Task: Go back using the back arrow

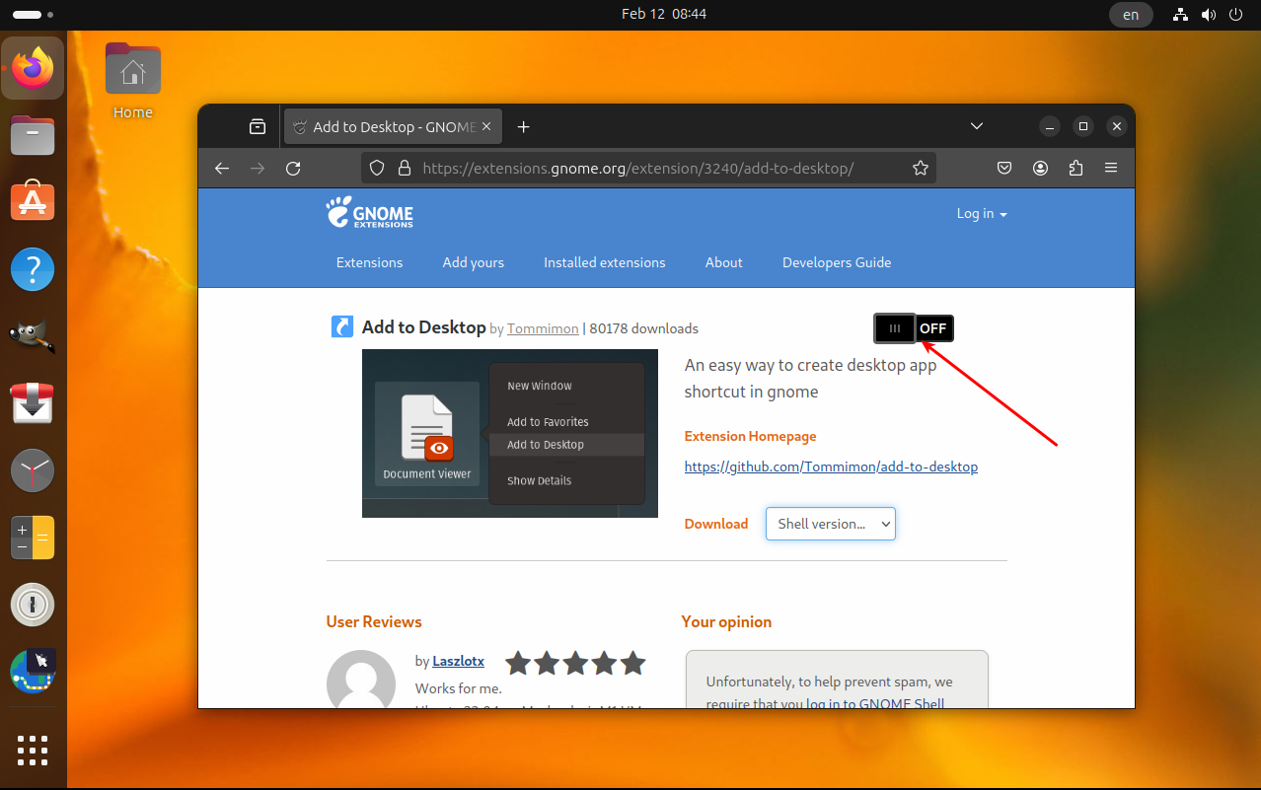Action: click(222, 168)
